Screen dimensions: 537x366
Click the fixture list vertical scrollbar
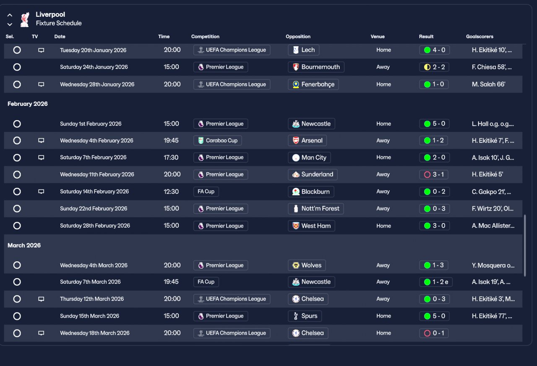point(524,245)
